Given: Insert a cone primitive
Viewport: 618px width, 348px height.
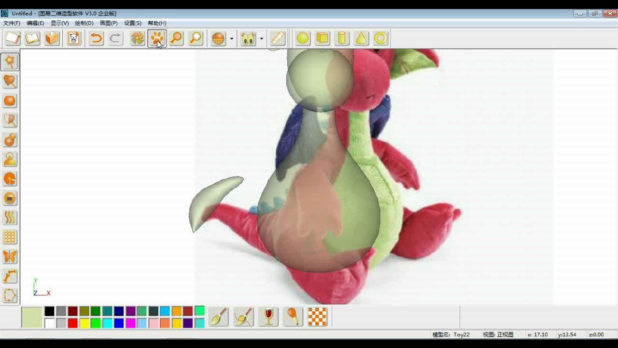Looking at the screenshot, I should 361,38.
